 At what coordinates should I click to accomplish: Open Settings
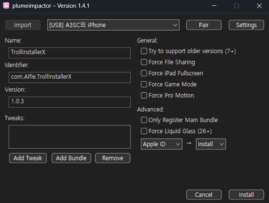coord(246,25)
